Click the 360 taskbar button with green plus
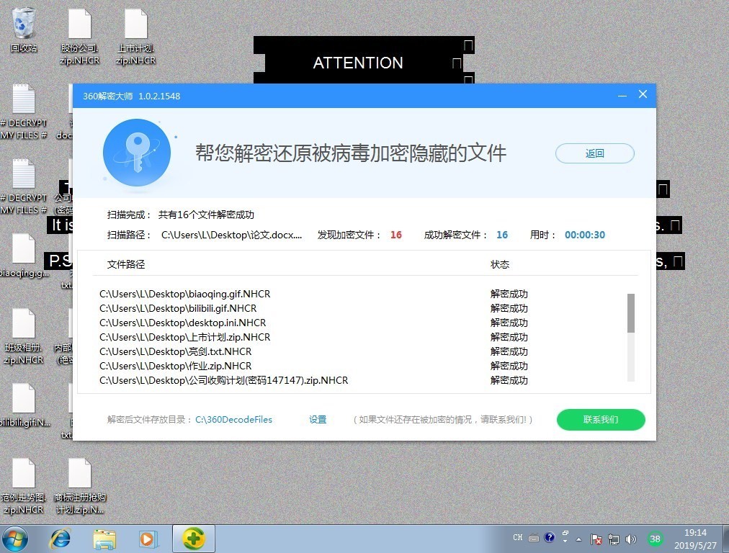The width and height of the screenshot is (729, 553). [193, 539]
